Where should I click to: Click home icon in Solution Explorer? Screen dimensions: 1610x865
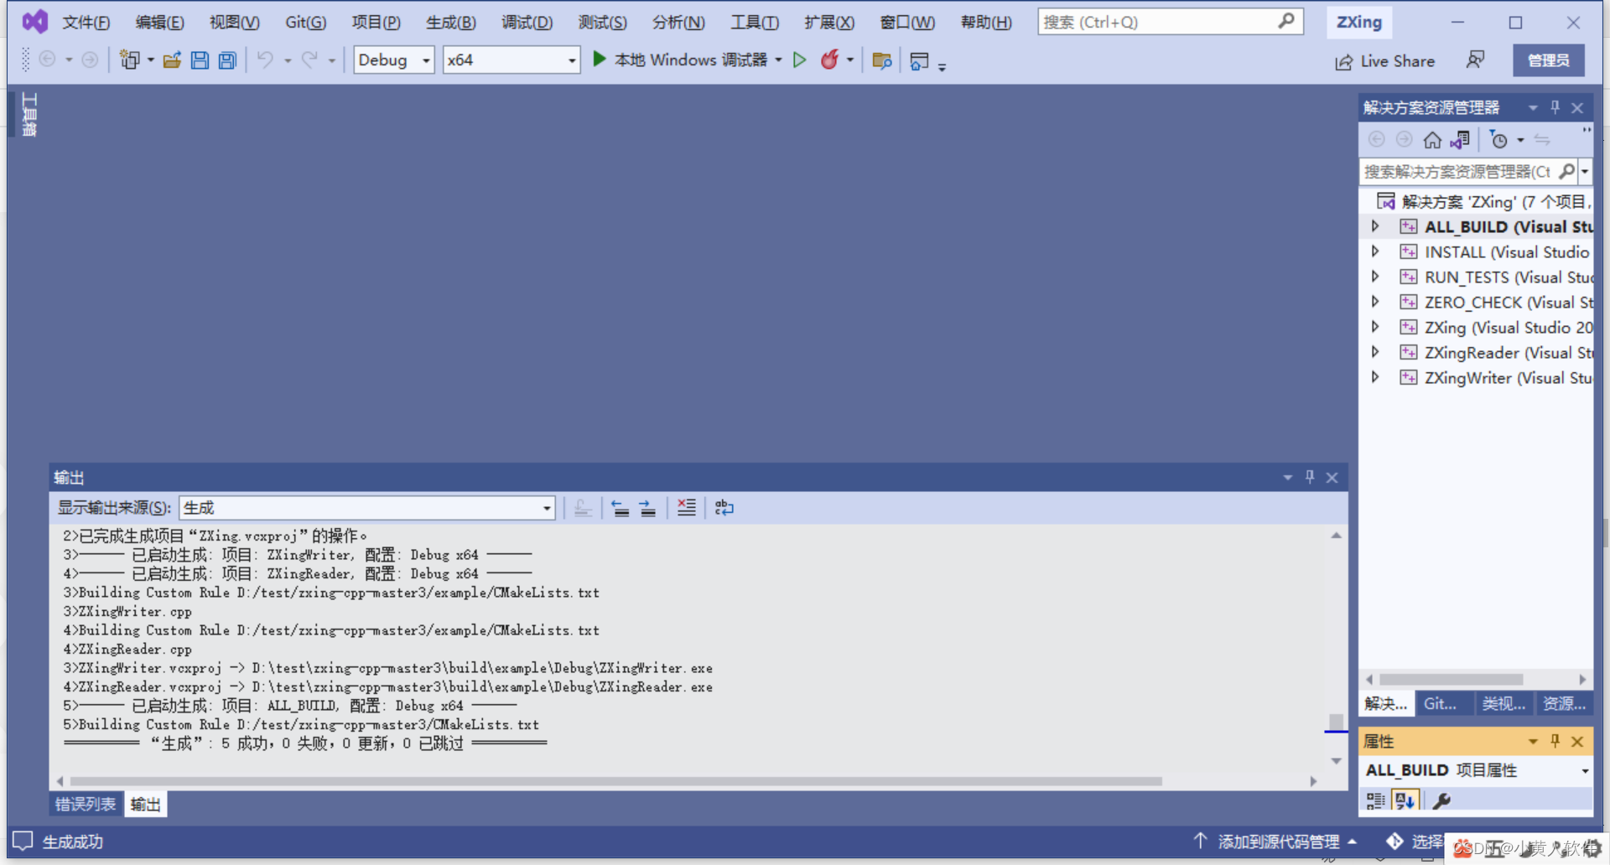click(x=1432, y=140)
